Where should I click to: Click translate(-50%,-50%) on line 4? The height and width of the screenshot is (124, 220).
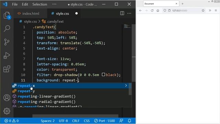click(x=82, y=43)
